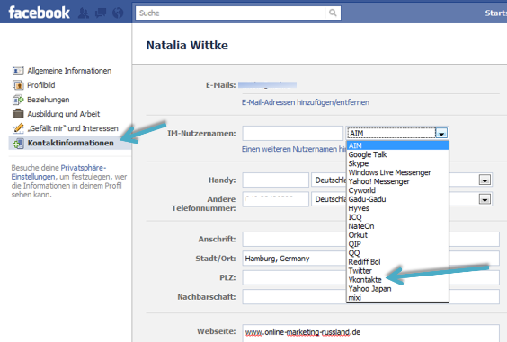Select NateOn in the IM list
Image resolution: width=507 pixels, height=342 pixels.
(397, 226)
